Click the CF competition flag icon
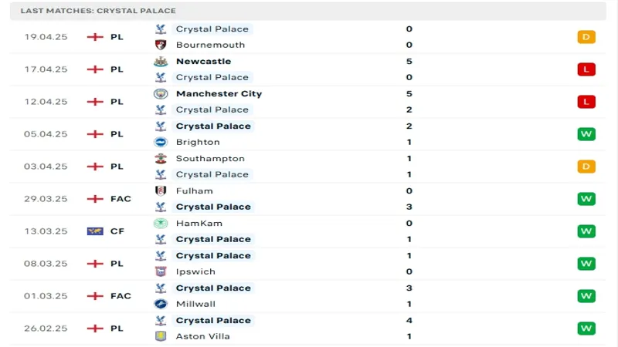The image size is (618, 347). pos(95,231)
